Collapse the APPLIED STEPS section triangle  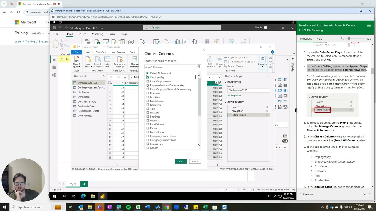(226, 102)
